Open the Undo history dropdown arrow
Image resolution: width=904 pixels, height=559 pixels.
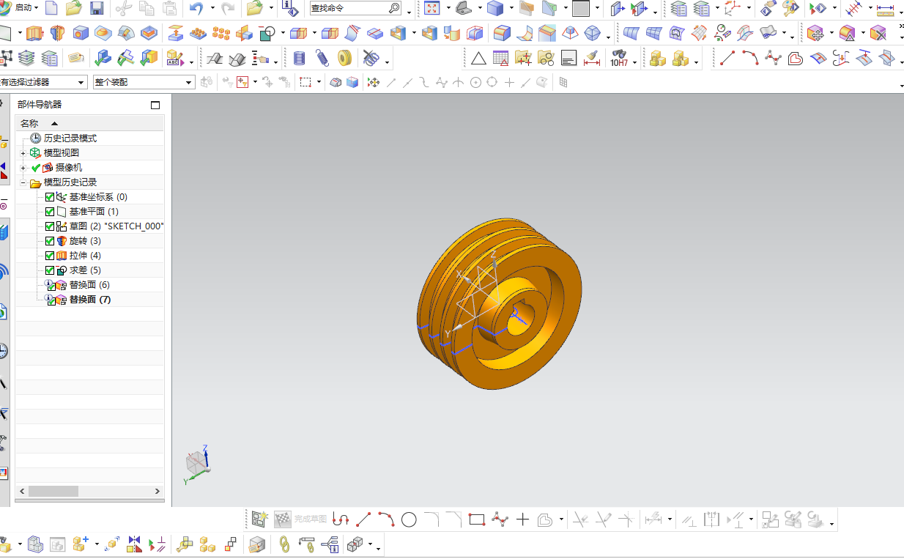click(212, 9)
